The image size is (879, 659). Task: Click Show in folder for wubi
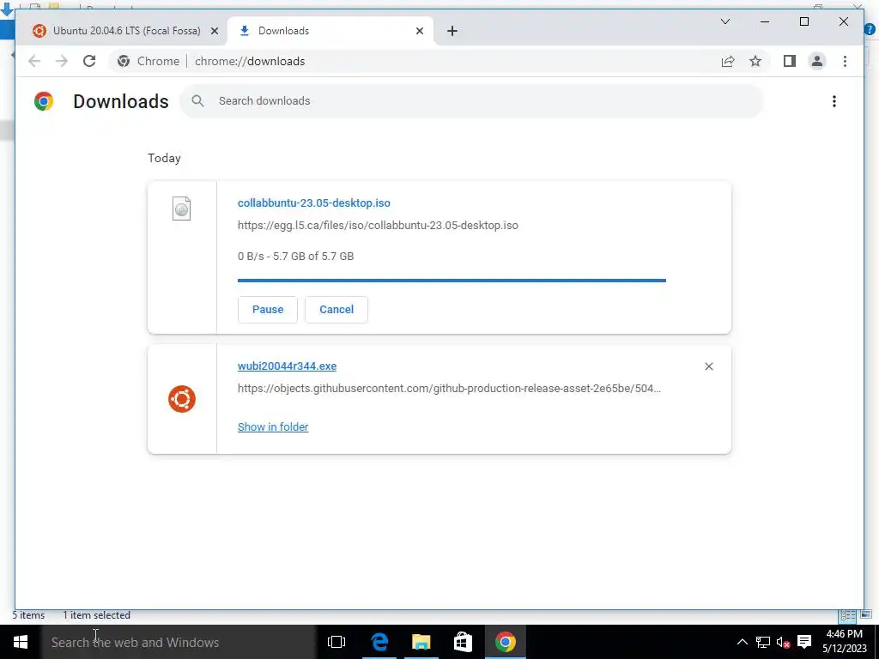[x=273, y=427]
